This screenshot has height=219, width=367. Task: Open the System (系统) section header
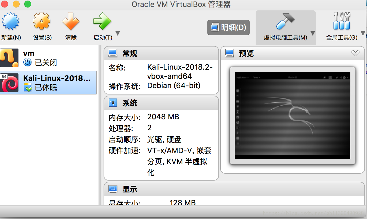point(161,103)
